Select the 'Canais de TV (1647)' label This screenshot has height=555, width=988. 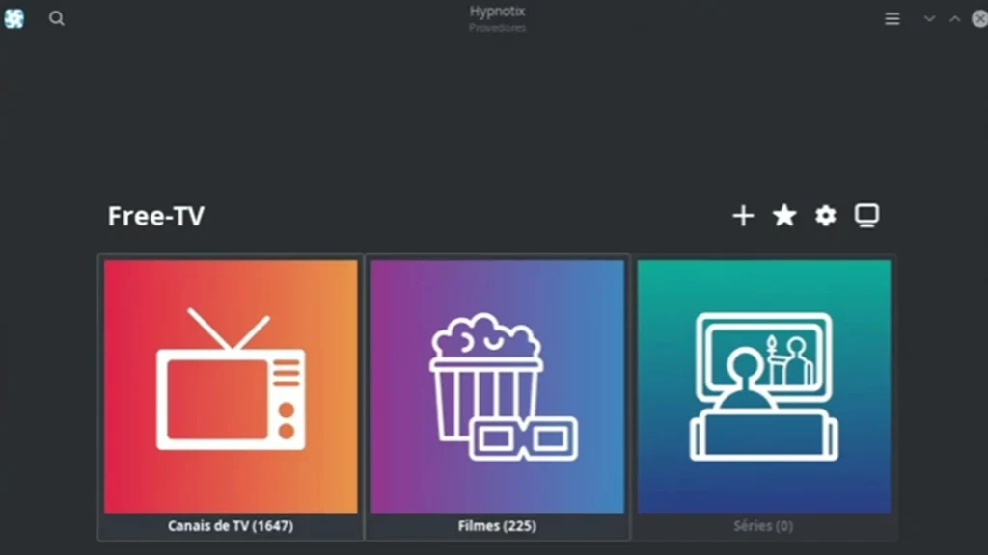231,525
